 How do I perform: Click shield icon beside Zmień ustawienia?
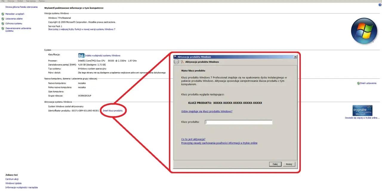pos(358,83)
